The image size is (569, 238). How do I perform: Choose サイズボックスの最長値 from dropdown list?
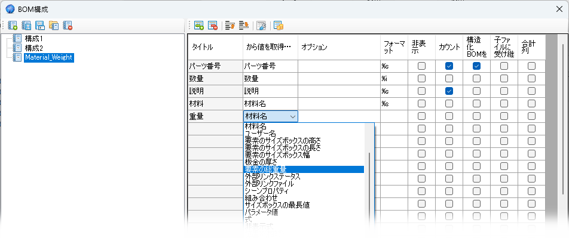pyautogui.click(x=304, y=205)
